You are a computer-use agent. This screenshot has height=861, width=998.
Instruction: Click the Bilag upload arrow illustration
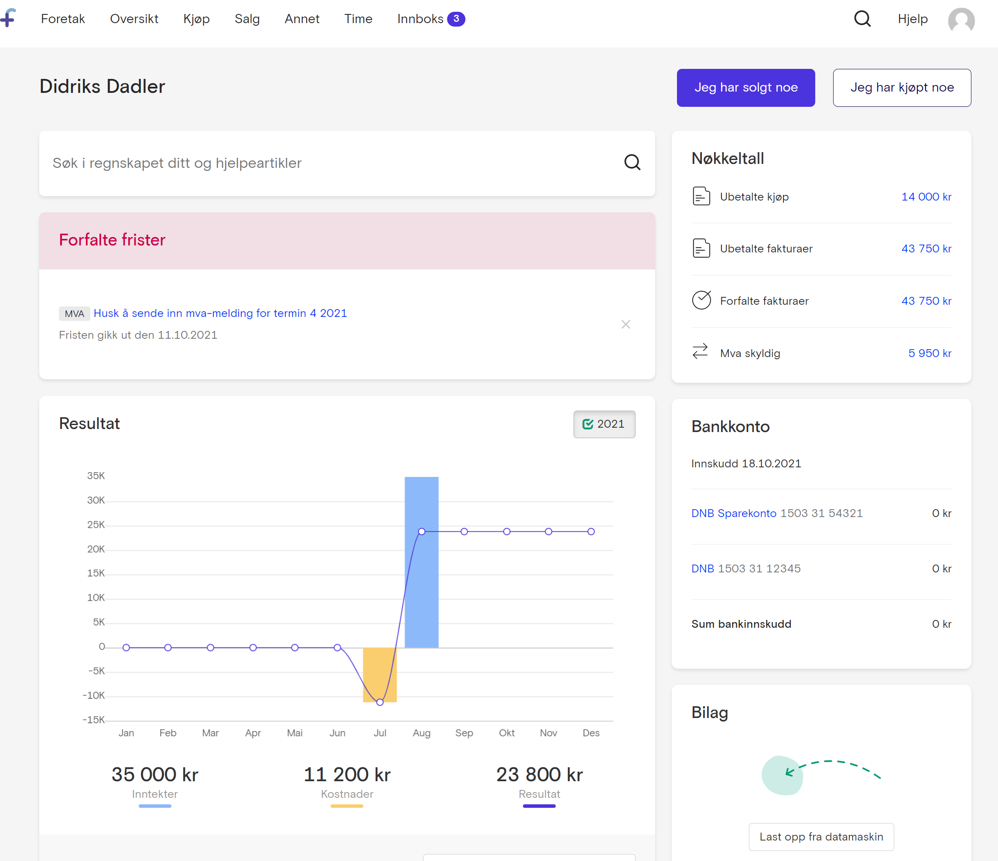pos(821,775)
